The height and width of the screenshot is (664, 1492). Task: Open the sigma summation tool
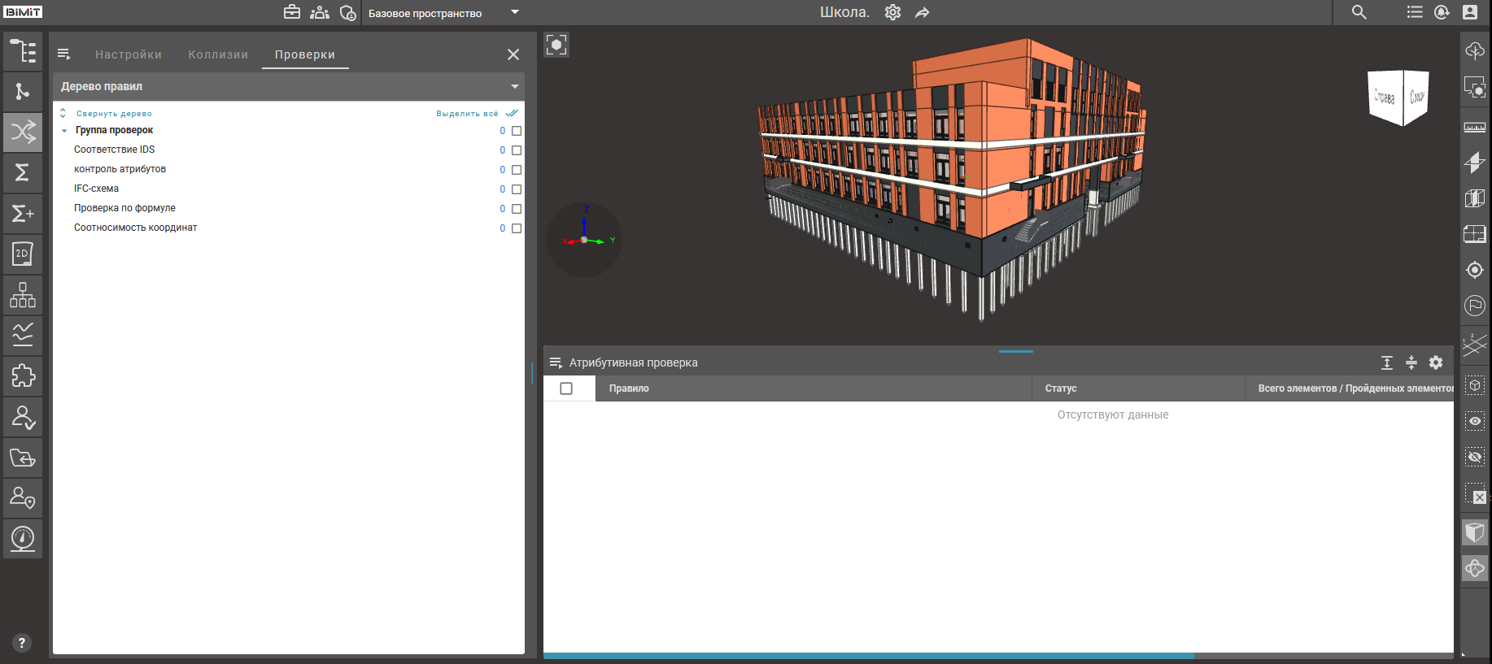[x=23, y=172]
